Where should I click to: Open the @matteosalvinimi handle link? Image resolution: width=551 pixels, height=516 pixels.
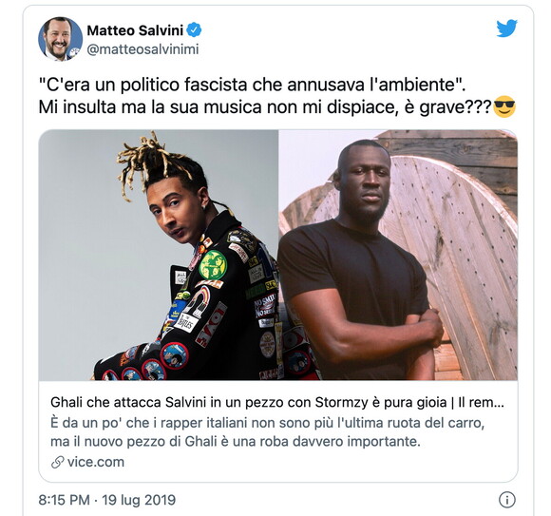[x=142, y=49]
